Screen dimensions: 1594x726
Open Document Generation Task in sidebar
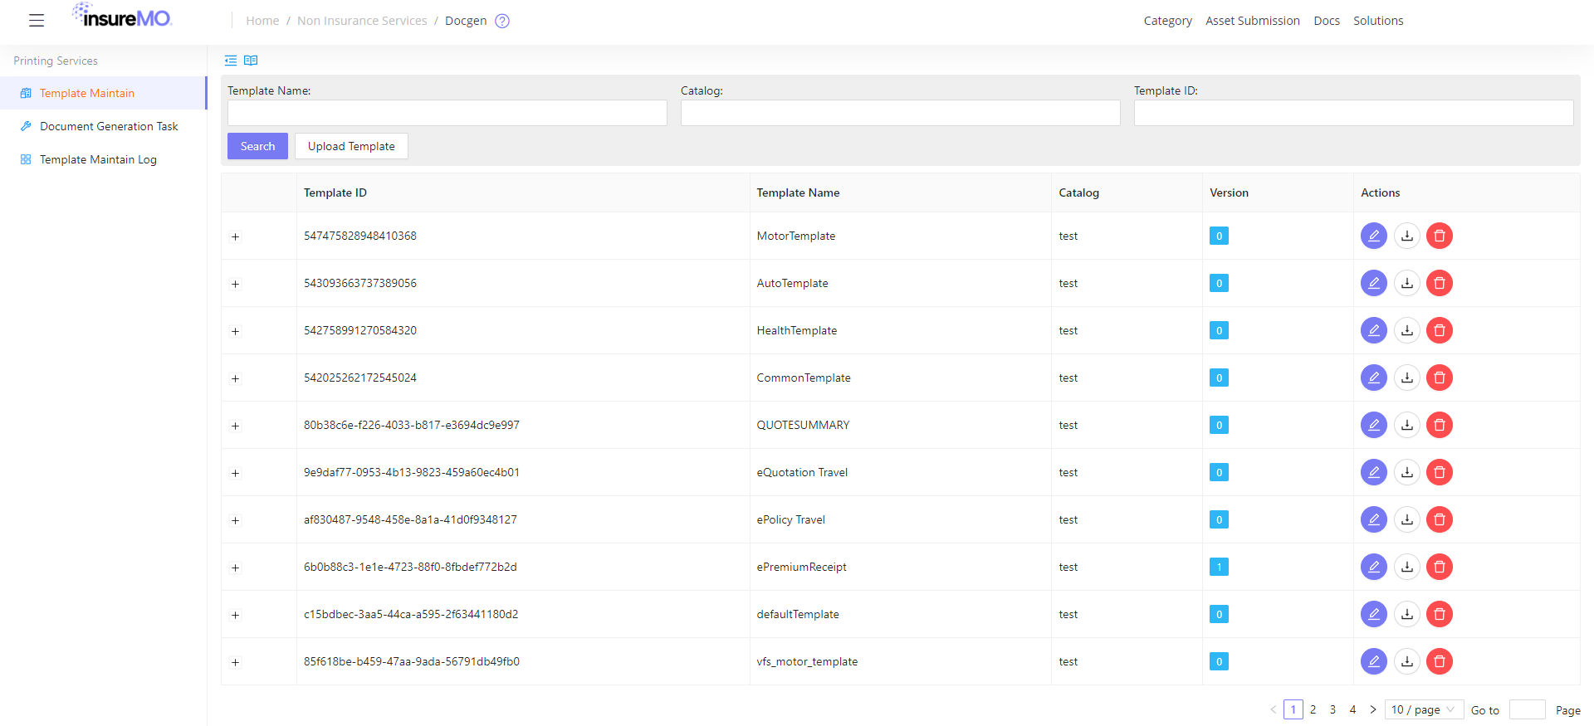(x=109, y=126)
